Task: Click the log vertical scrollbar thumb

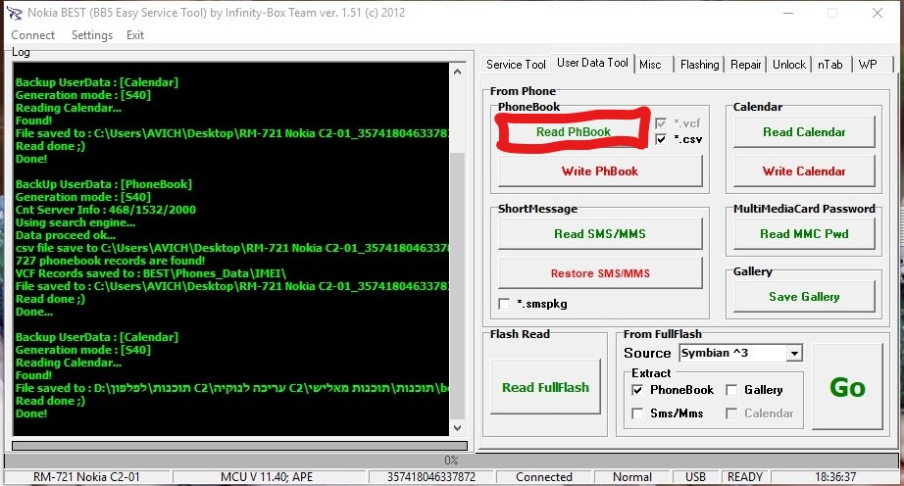Action: pos(457,285)
